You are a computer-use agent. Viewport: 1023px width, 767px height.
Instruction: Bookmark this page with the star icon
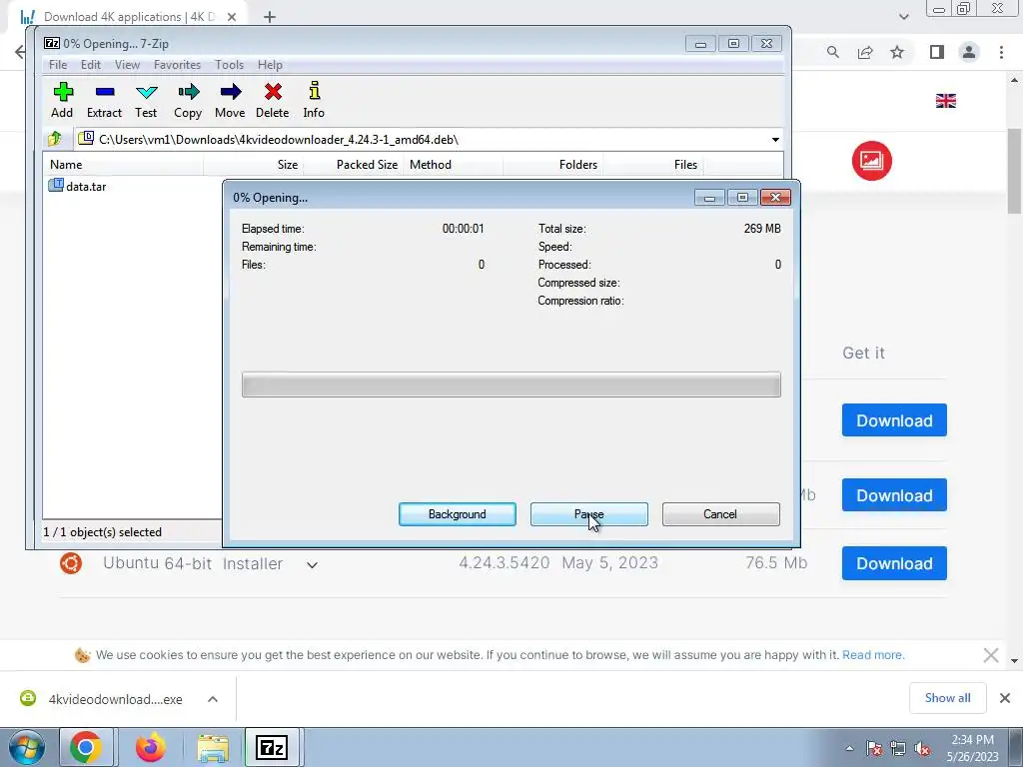tap(897, 52)
